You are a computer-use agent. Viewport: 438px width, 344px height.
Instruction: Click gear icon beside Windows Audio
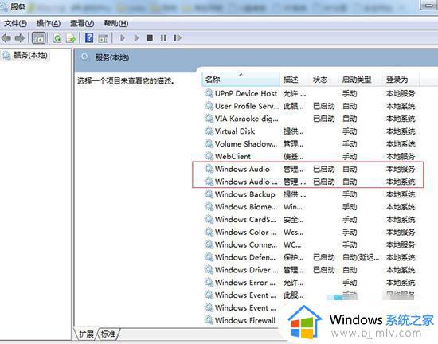[209, 169]
